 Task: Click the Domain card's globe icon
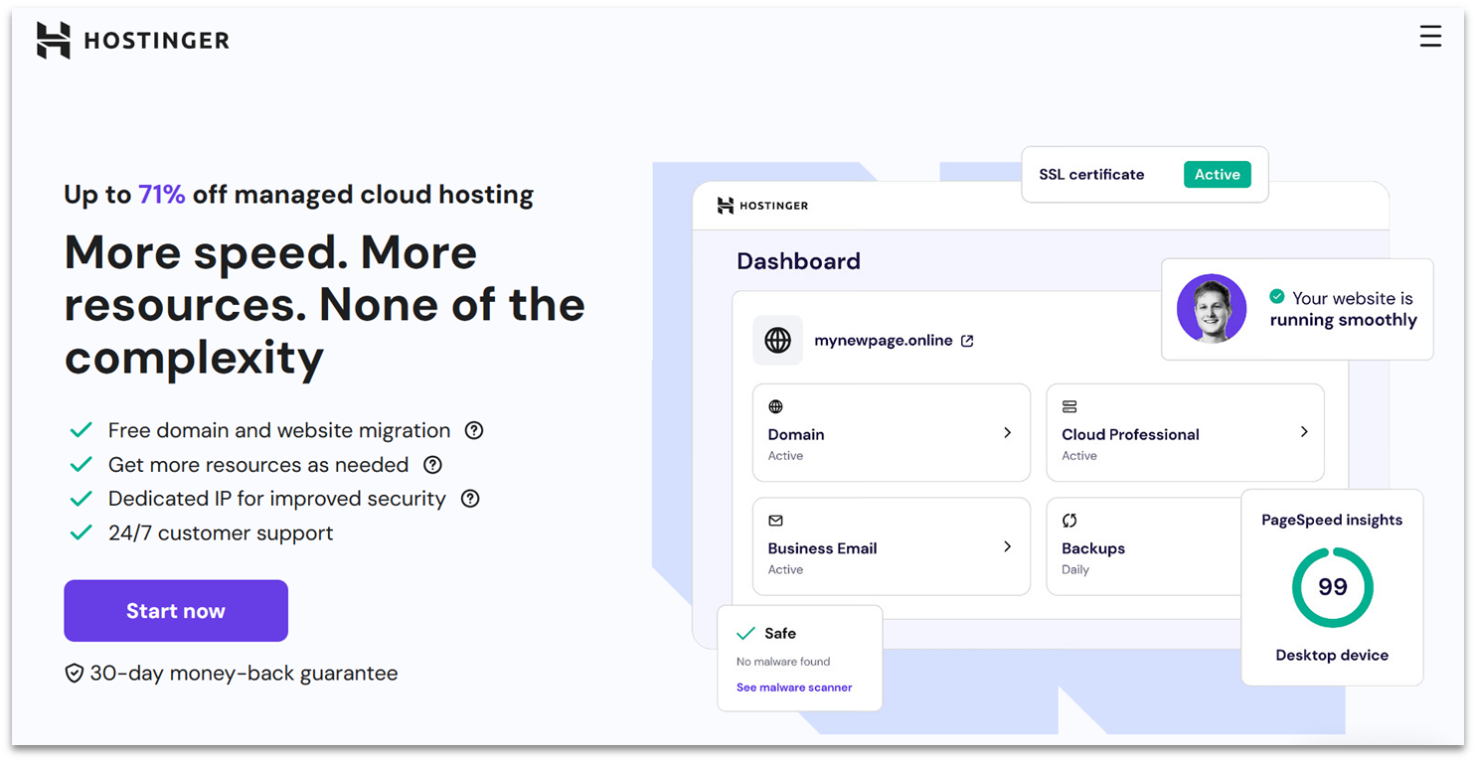[775, 406]
